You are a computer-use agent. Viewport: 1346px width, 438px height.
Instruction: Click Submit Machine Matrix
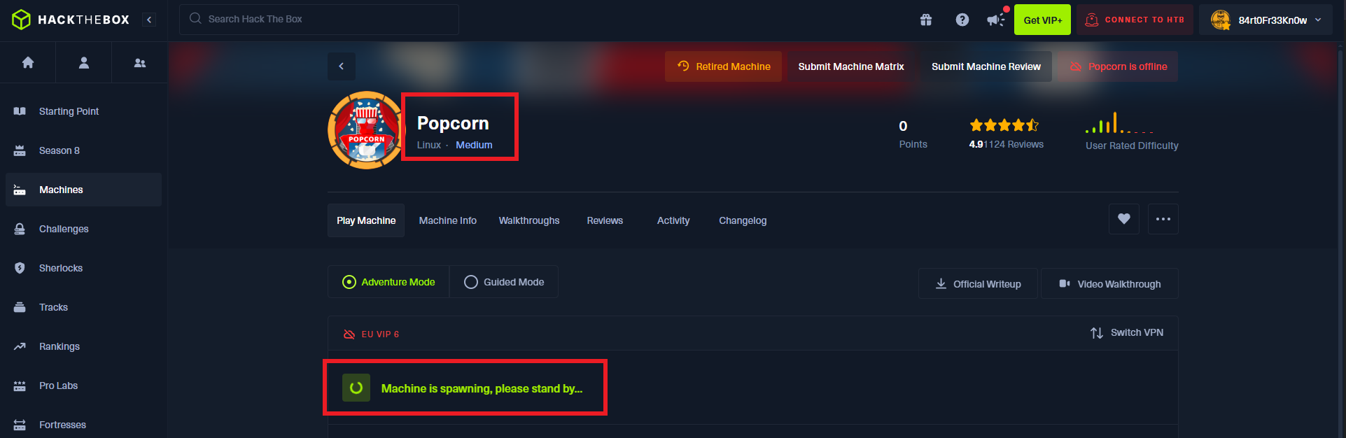pos(851,66)
